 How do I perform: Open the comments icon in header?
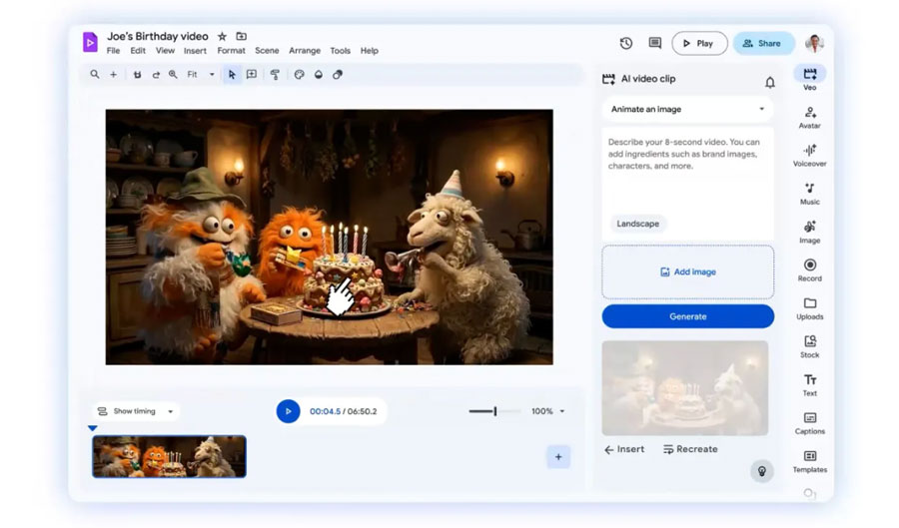coord(655,43)
